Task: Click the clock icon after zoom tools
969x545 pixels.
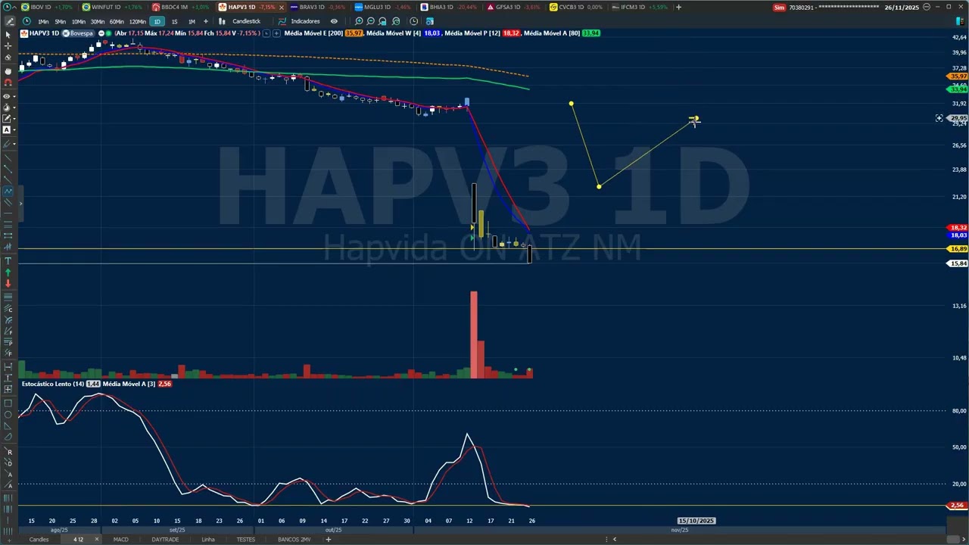Action: click(x=413, y=21)
